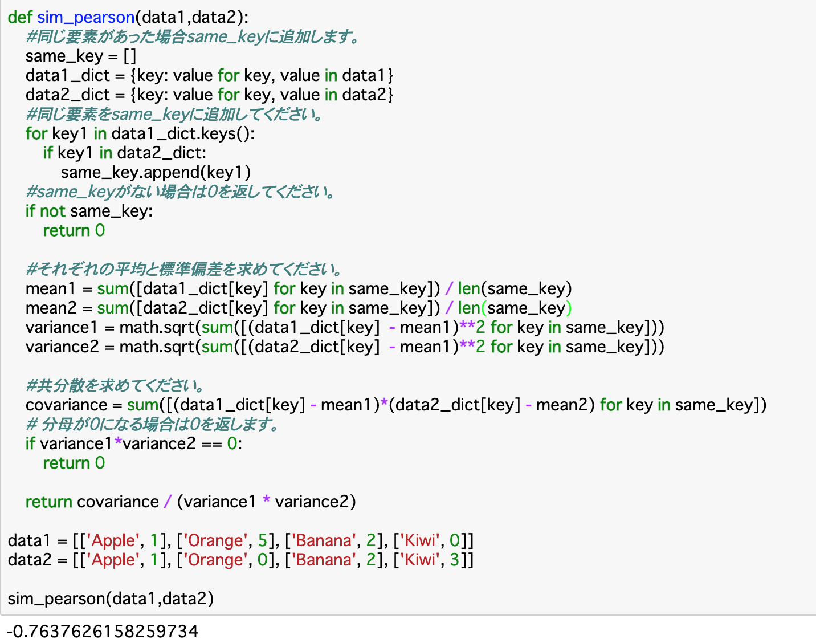
Task: Click the comment '#それぞれの平均と標準偏差を求めてください。'
Action: pos(185,269)
